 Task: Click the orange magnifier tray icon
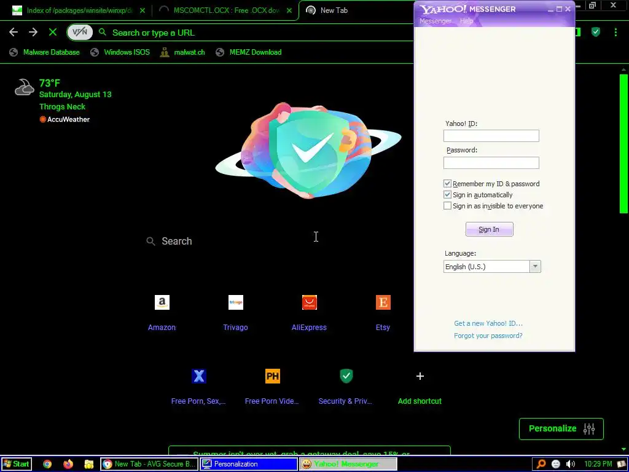[541, 464]
